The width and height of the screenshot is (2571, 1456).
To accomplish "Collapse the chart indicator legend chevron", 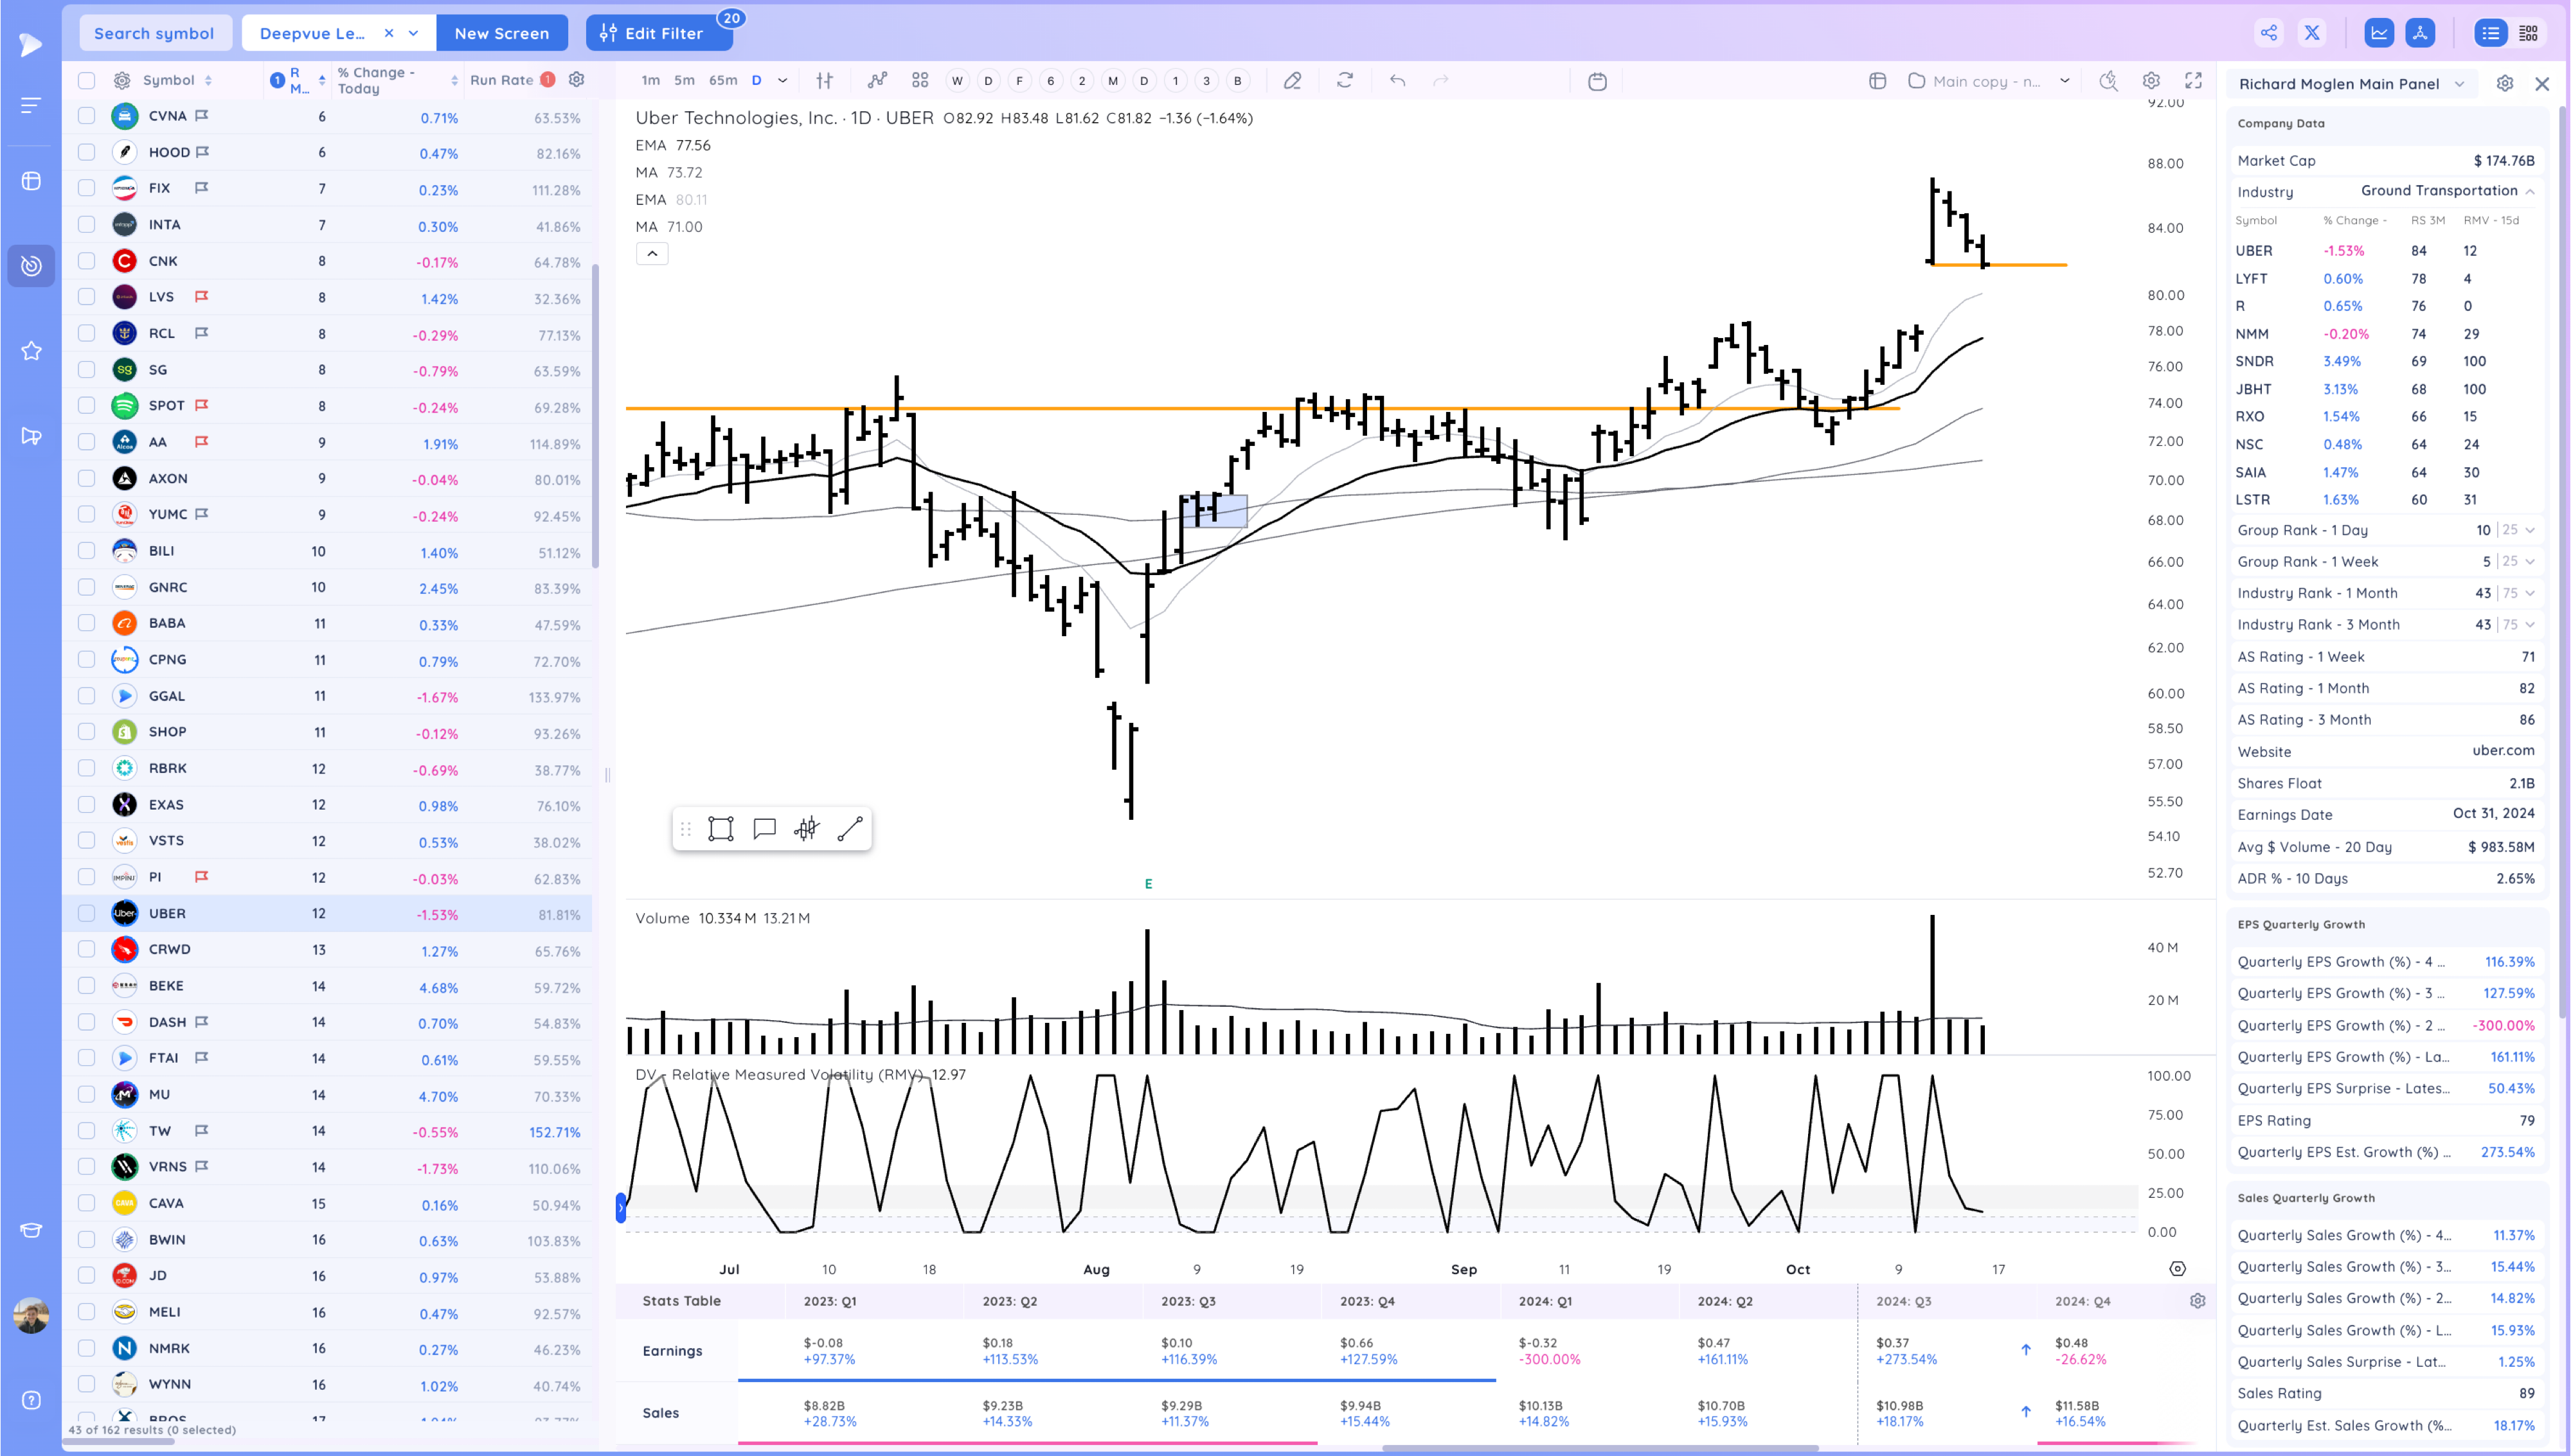I will pyautogui.click(x=652, y=254).
